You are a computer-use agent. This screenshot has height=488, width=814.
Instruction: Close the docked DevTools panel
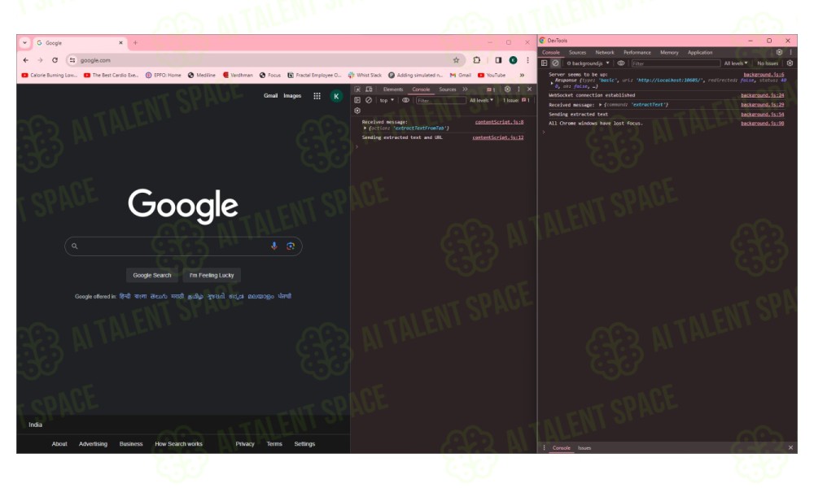530,89
